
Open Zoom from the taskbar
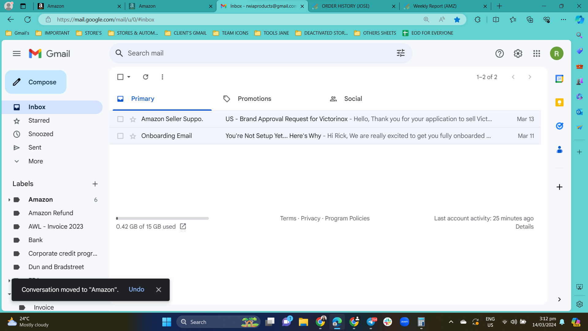click(x=405, y=322)
